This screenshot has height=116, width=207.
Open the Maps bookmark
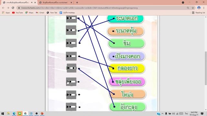coord(29,13)
